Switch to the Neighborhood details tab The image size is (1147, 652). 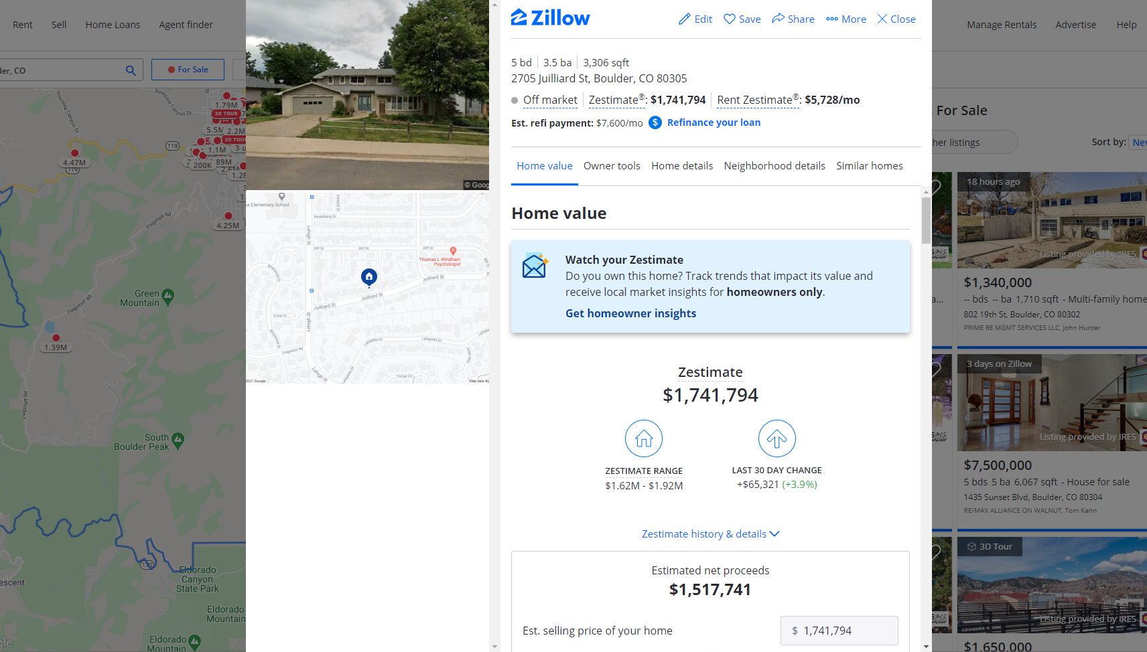tap(774, 166)
